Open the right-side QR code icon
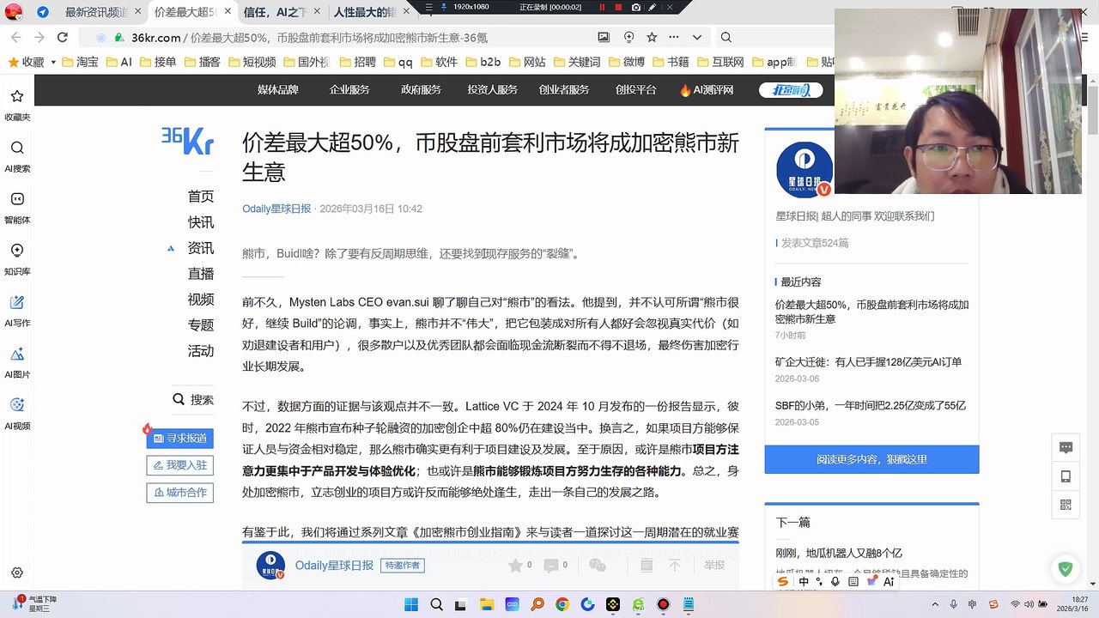The width and height of the screenshot is (1099, 618). 1066,505
